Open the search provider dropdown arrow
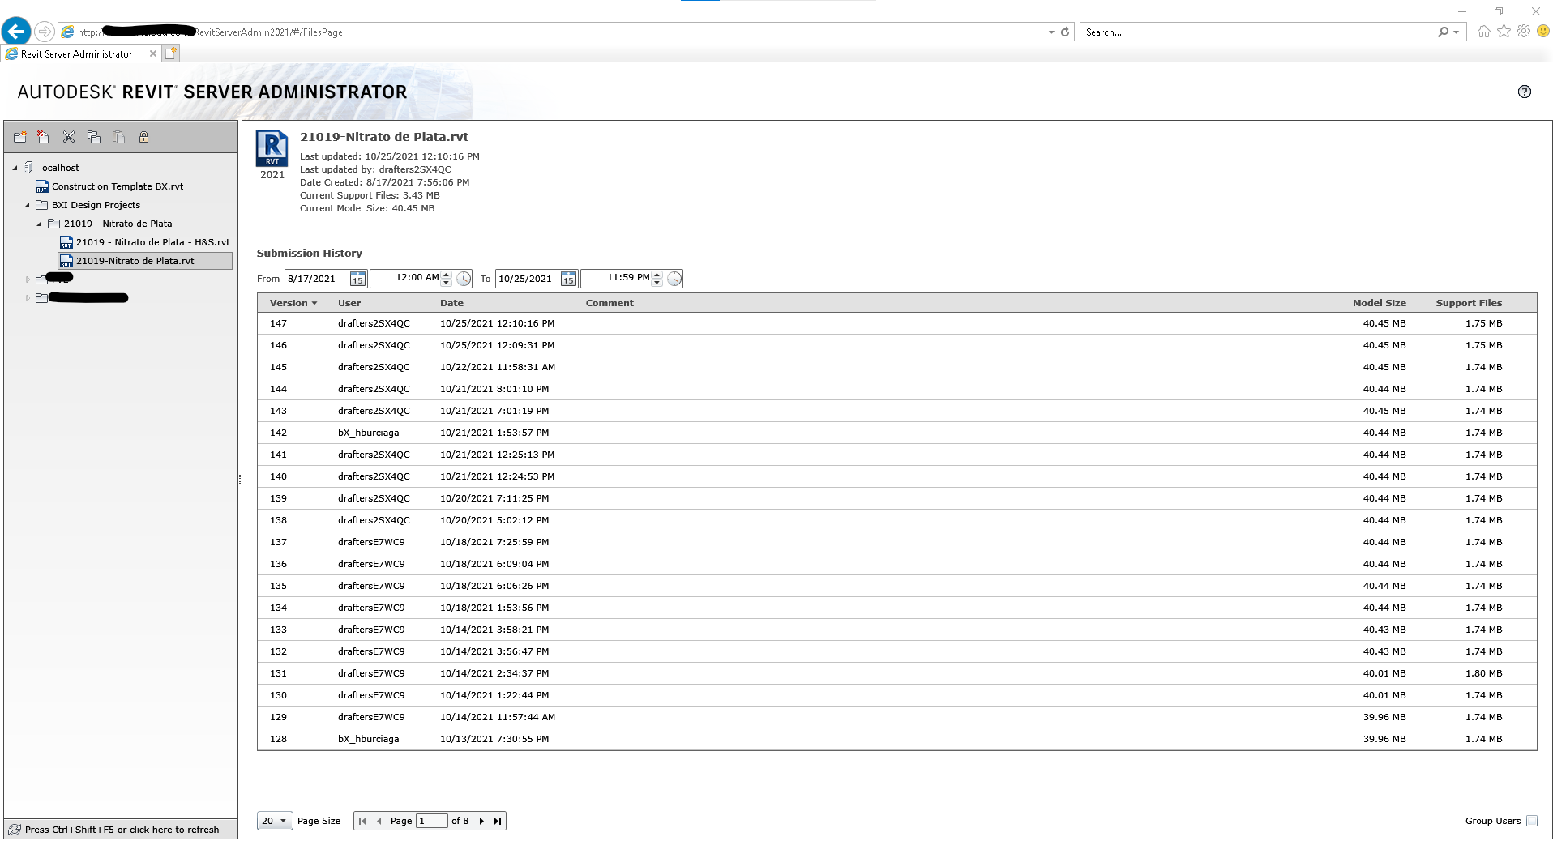Screen dimensions: 1553x841 1457,32
